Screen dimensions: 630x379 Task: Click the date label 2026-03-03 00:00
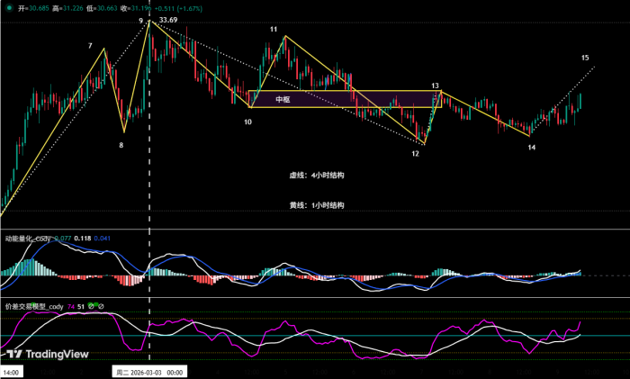coord(148,371)
